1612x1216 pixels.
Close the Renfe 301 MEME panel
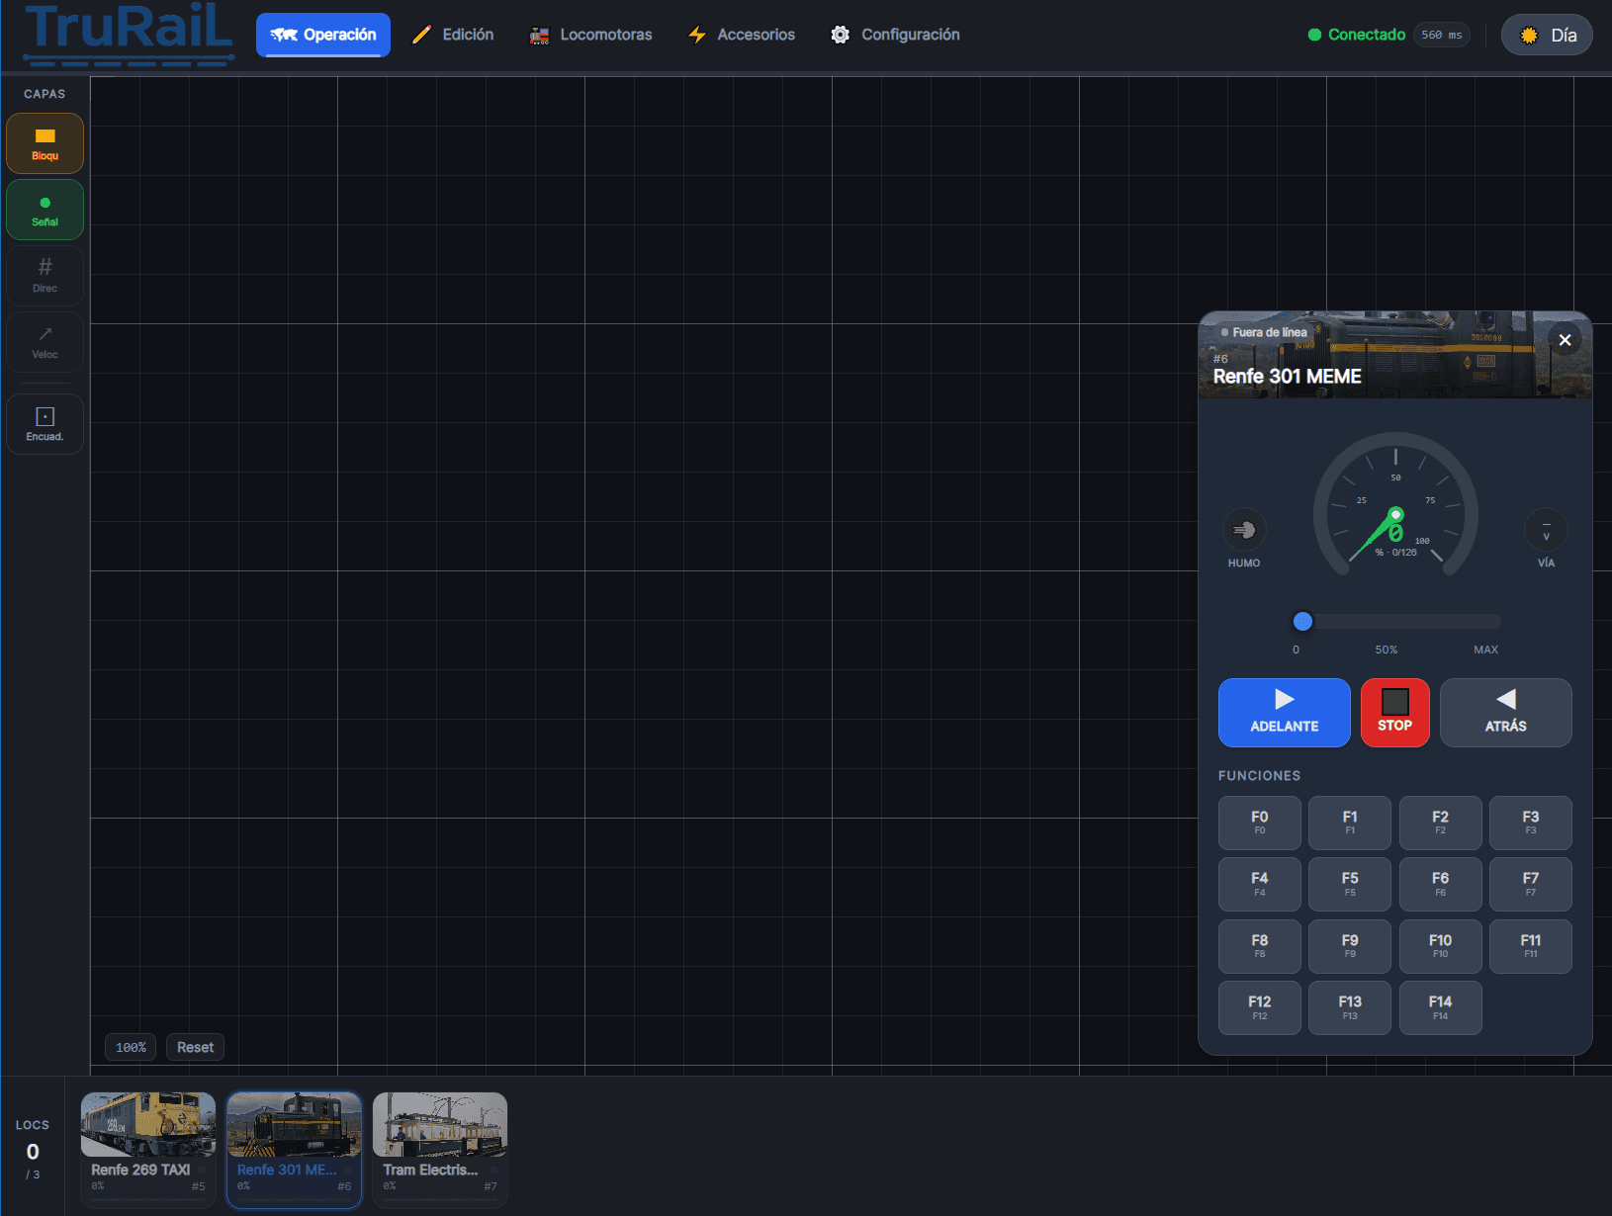pos(1565,340)
